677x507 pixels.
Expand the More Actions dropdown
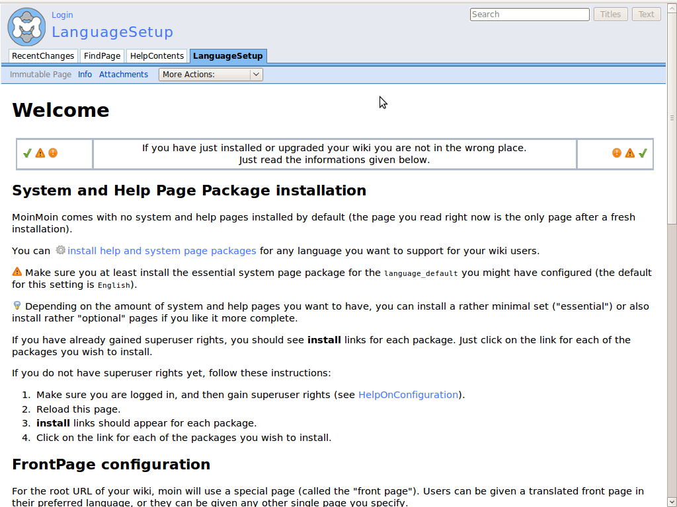pyautogui.click(x=211, y=75)
